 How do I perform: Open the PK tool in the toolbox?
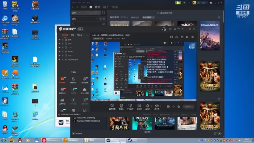click(62, 91)
